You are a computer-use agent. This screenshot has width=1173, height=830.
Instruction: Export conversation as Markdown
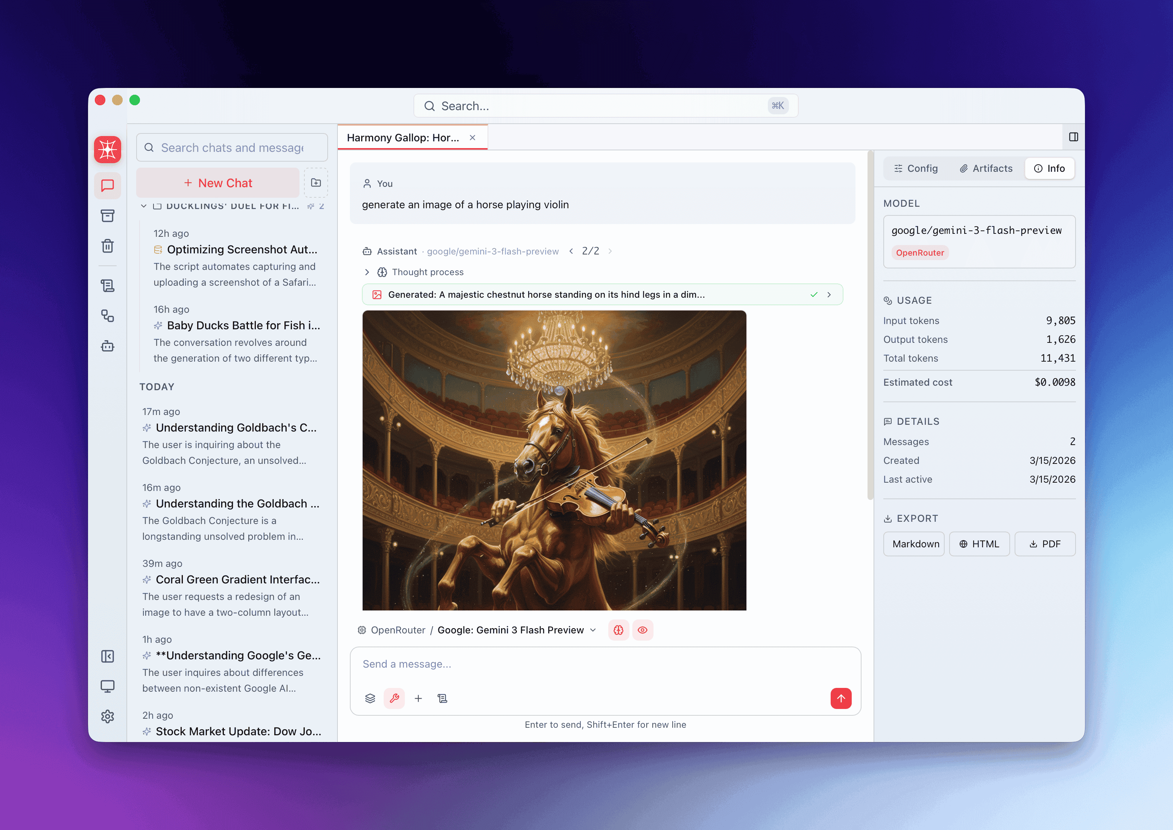coord(914,543)
